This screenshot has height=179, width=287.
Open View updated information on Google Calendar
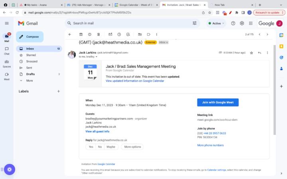coord(135,81)
